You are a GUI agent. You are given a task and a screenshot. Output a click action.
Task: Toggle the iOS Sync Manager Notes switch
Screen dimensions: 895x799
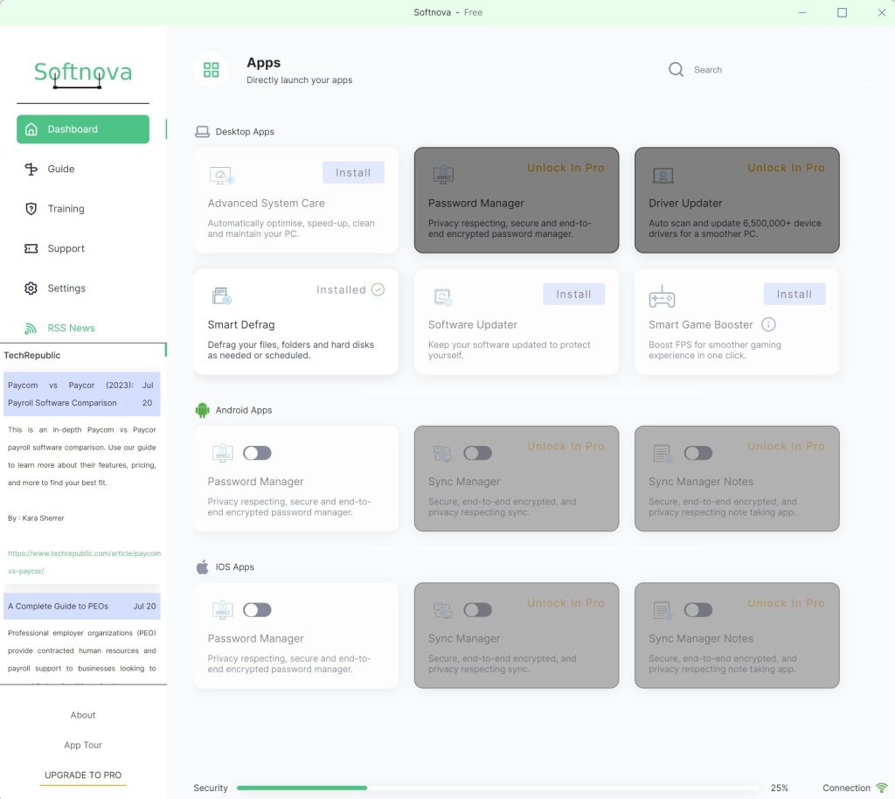click(x=698, y=610)
